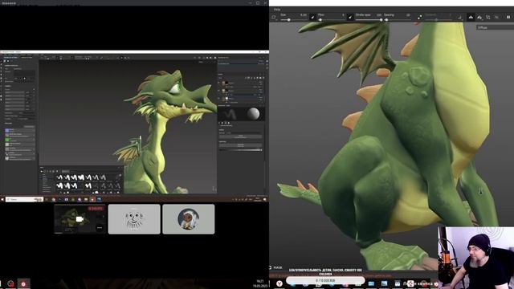Toggle pen pressure icon next to Size
This screenshot has height=289, width=514.
click(312, 17)
